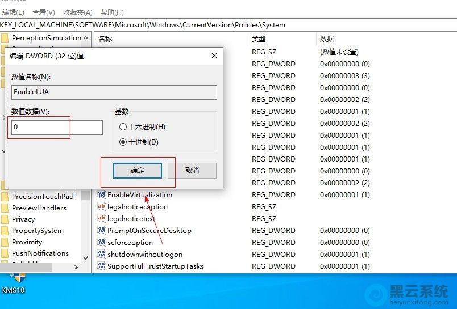457x309 pixels.
Task: Open the KMS10 desktop shortcut
Action: (14, 283)
